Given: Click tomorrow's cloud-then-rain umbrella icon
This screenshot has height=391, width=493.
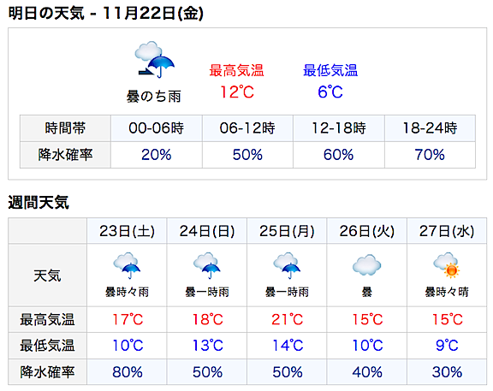Looking at the screenshot, I should 154,59.
